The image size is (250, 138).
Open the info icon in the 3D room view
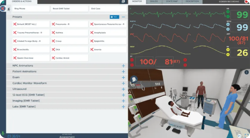pyautogui.click(x=247, y=72)
